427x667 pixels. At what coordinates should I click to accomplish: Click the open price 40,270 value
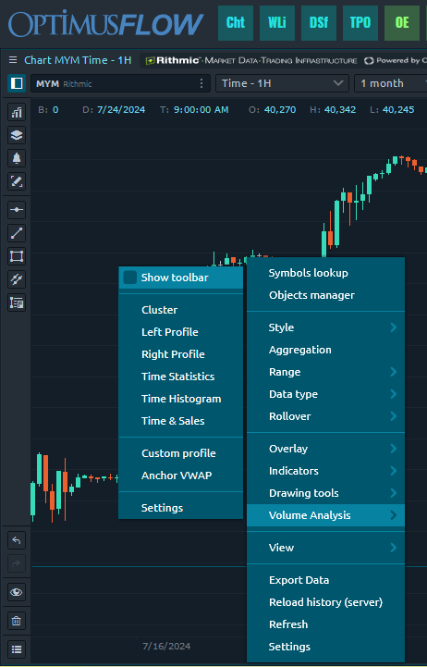280,110
